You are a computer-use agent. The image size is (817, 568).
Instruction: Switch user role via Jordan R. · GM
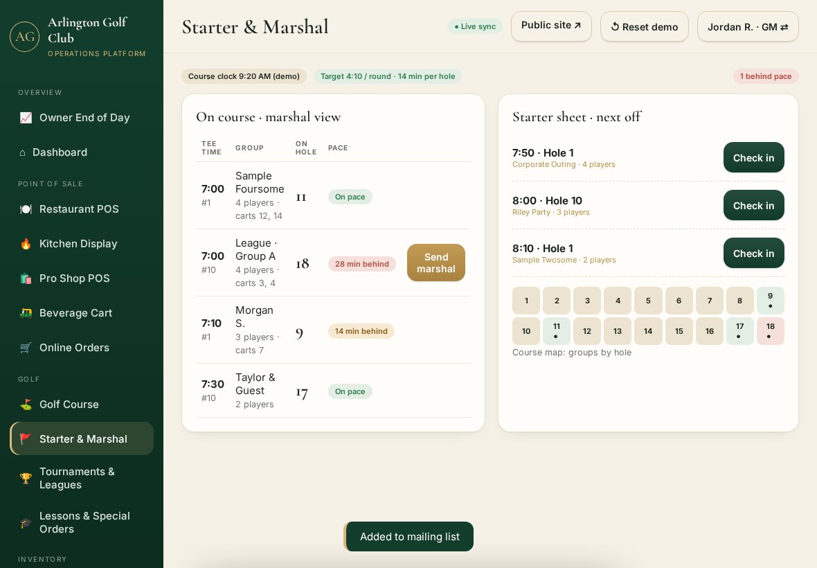[748, 26]
